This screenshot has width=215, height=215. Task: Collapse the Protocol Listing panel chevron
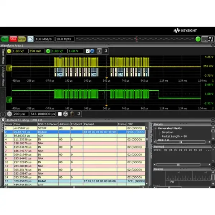212,119
